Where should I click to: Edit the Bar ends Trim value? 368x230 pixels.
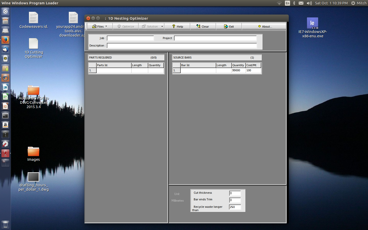[x=235, y=200]
